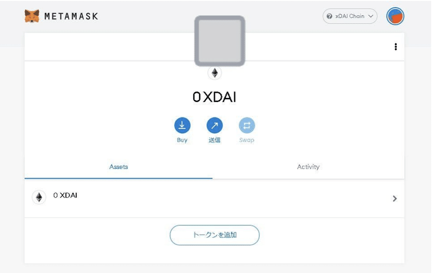This screenshot has width=433, height=273.
Task: Switch to the Assets tab
Action: (119, 167)
